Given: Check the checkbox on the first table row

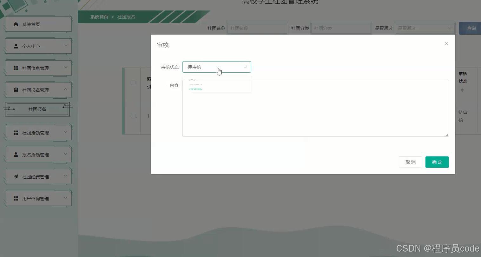Looking at the screenshot, I should pos(134,116).
